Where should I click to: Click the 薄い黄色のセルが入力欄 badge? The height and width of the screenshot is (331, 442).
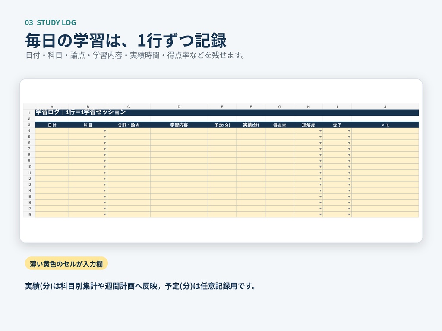pos(66,264)
